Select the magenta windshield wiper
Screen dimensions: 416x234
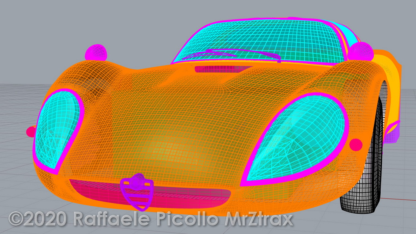pos(231,54)
